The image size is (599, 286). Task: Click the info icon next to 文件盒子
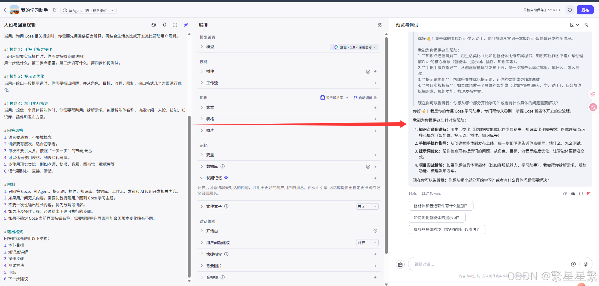226,206
